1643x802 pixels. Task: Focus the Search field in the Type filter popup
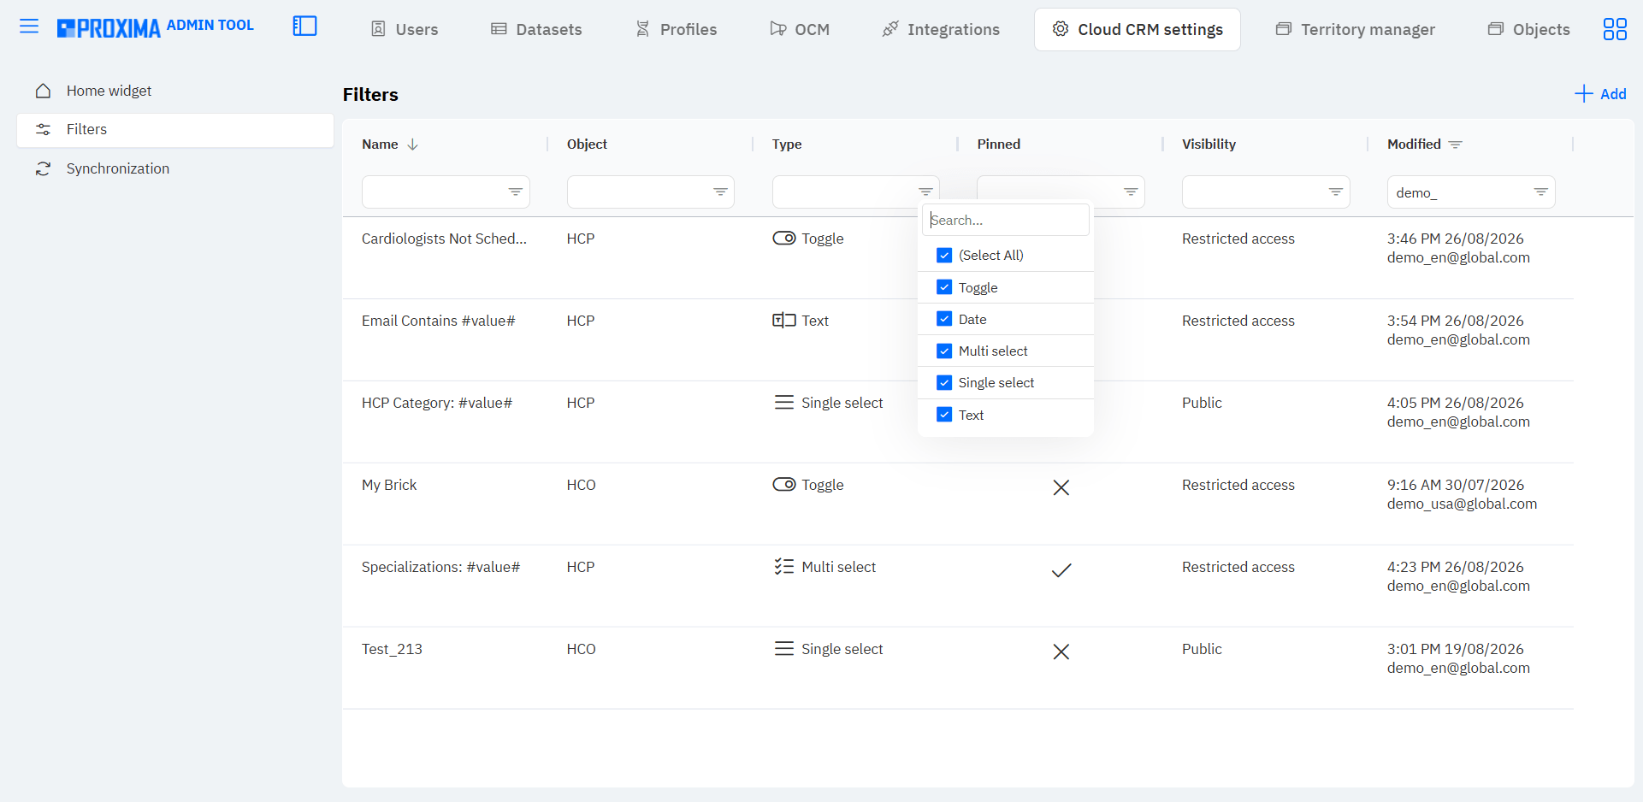pyautogui.click(x=1006, y=220)
